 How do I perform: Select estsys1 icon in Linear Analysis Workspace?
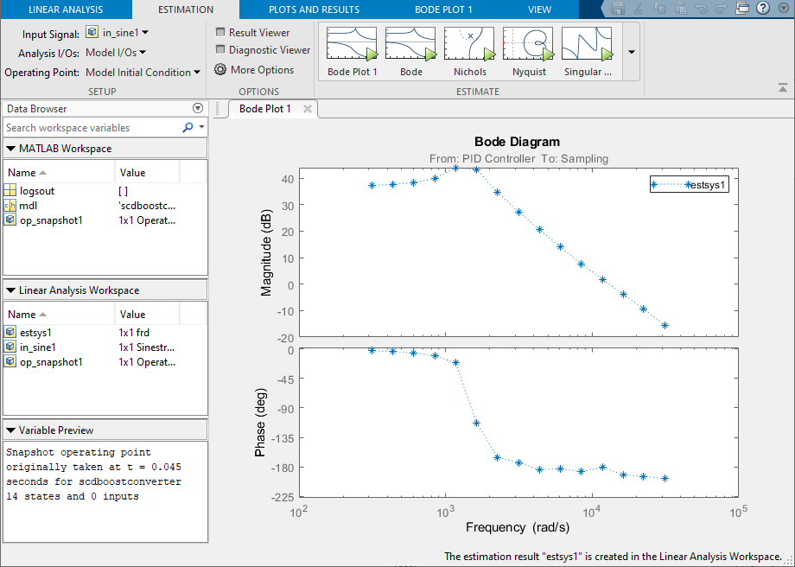coord(10,332)
